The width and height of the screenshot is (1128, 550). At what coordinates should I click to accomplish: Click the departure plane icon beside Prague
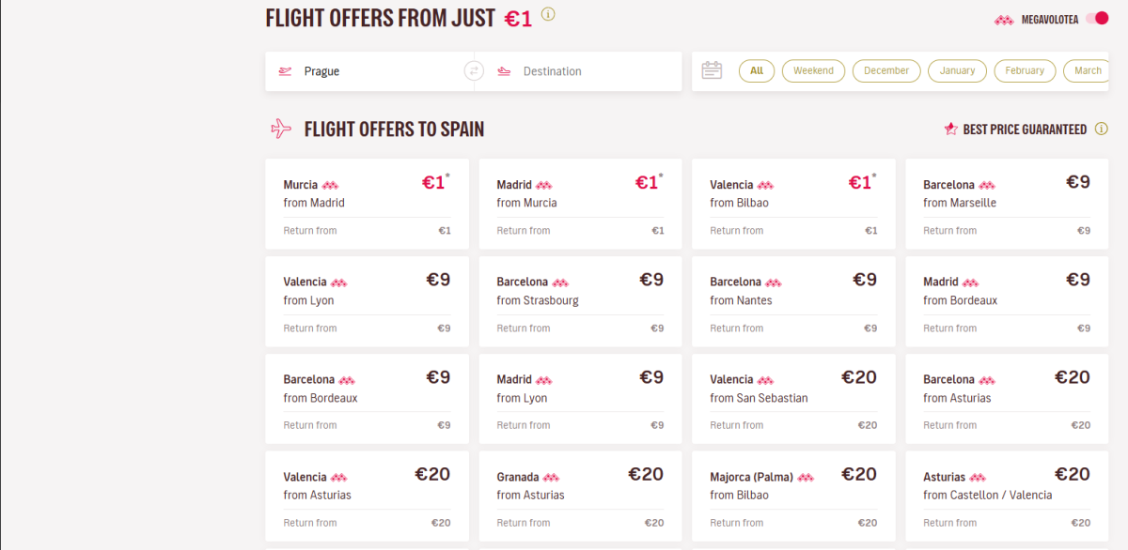(x=285, y=71)
